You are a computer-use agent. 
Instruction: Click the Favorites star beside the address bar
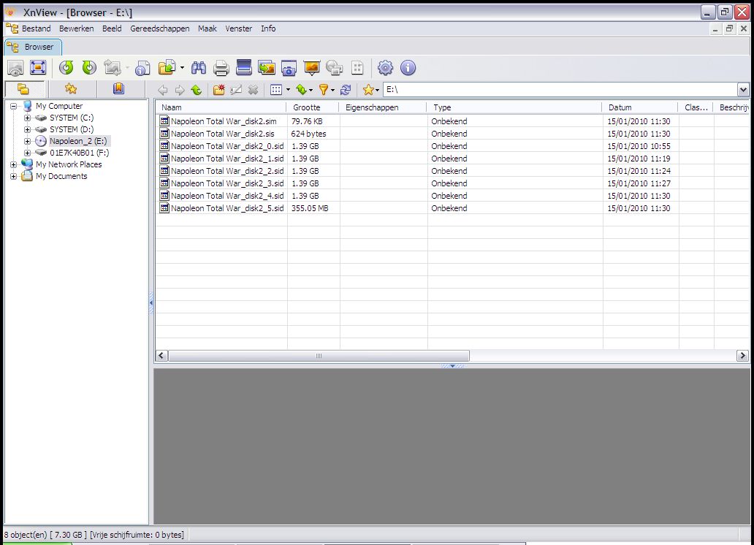coord(368,90)
